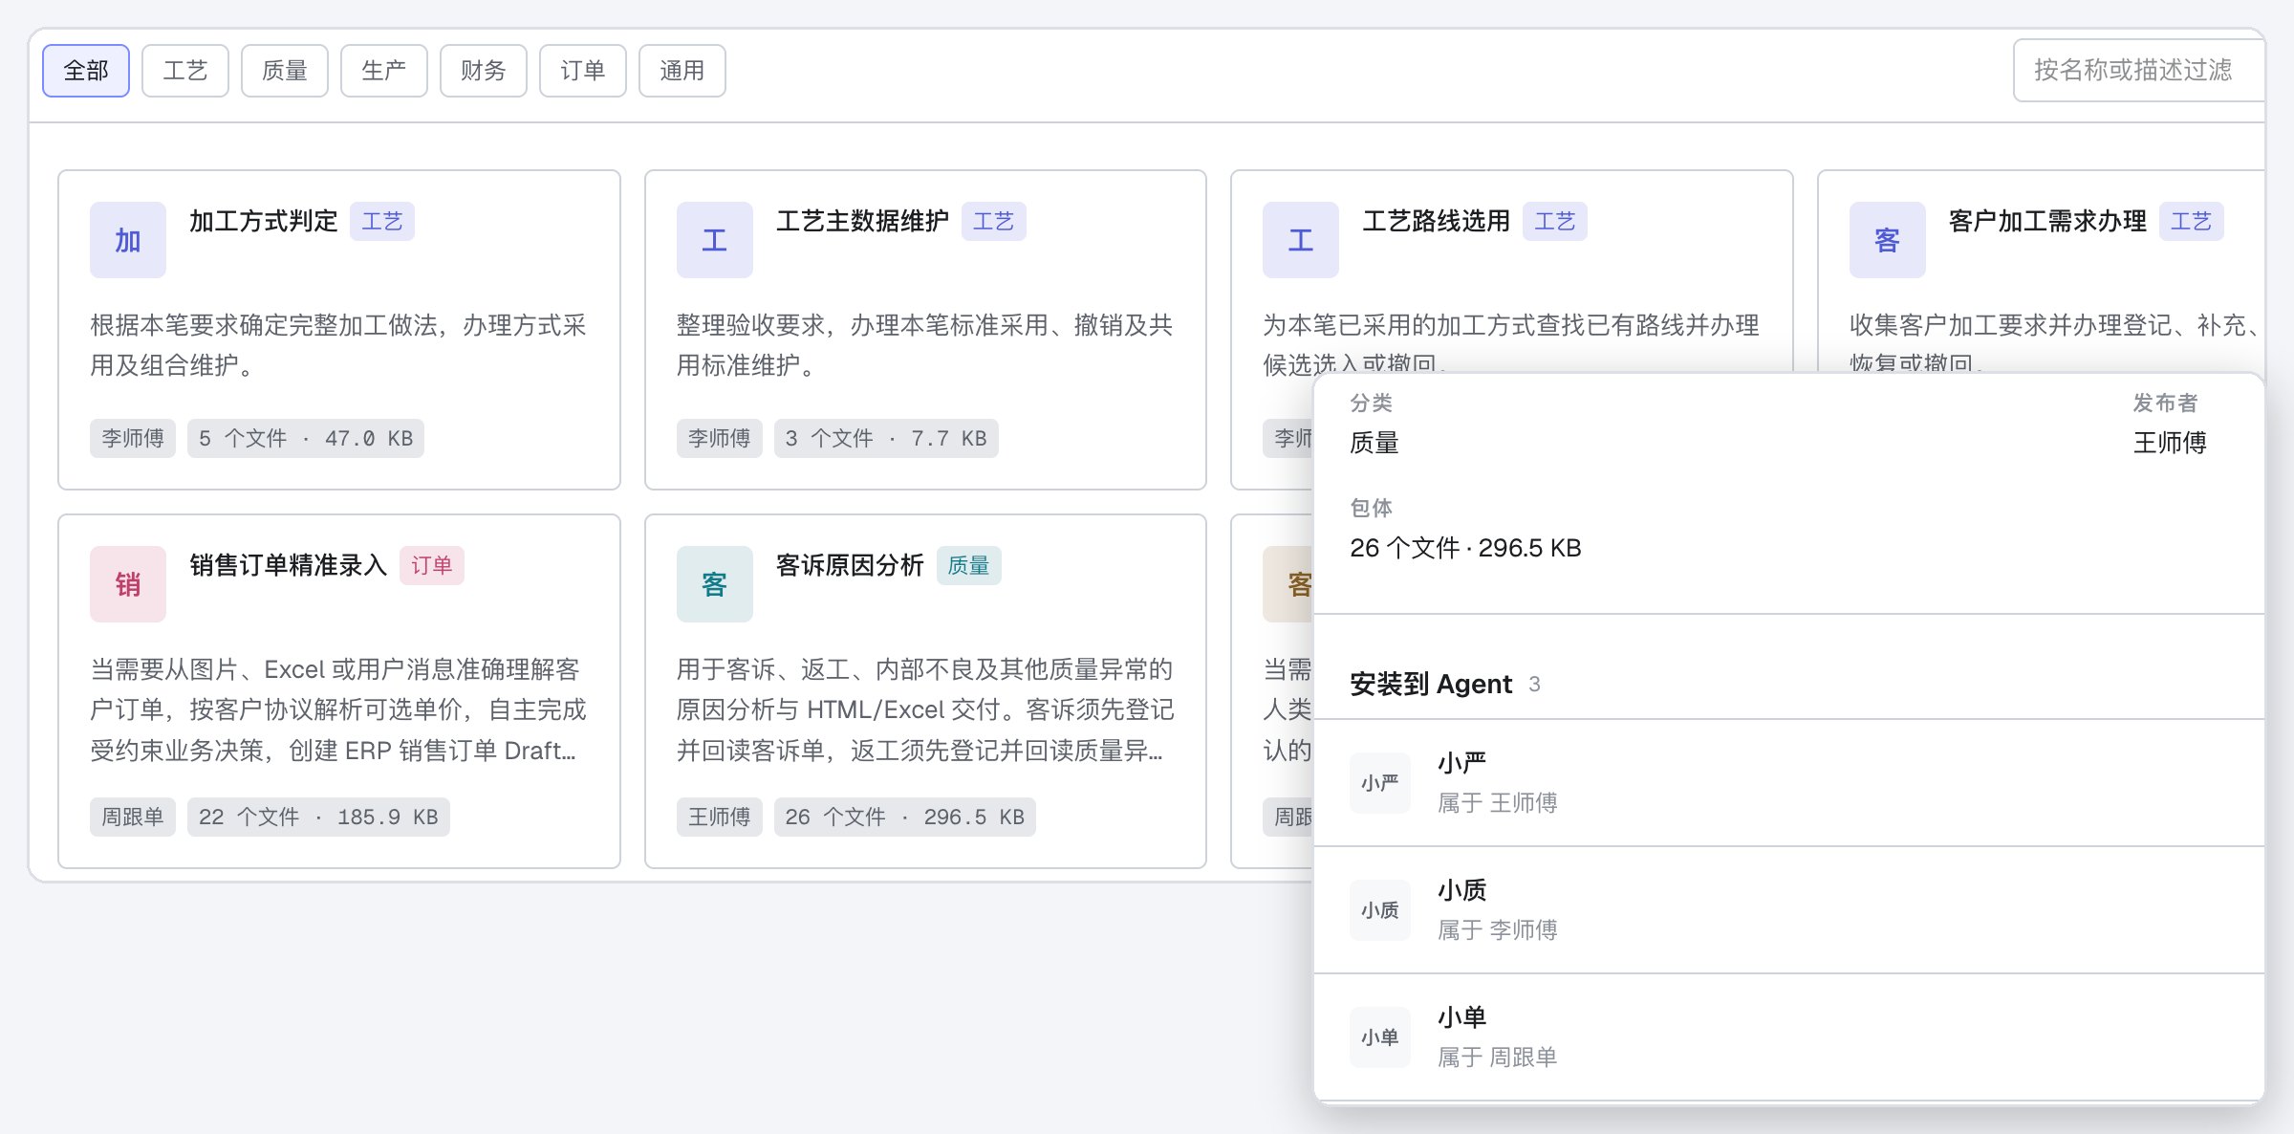Open the 工艺路线选用 card title
Image resolution: width=2294 pixels, height=1134 pixels.
tap(1437, 221)
